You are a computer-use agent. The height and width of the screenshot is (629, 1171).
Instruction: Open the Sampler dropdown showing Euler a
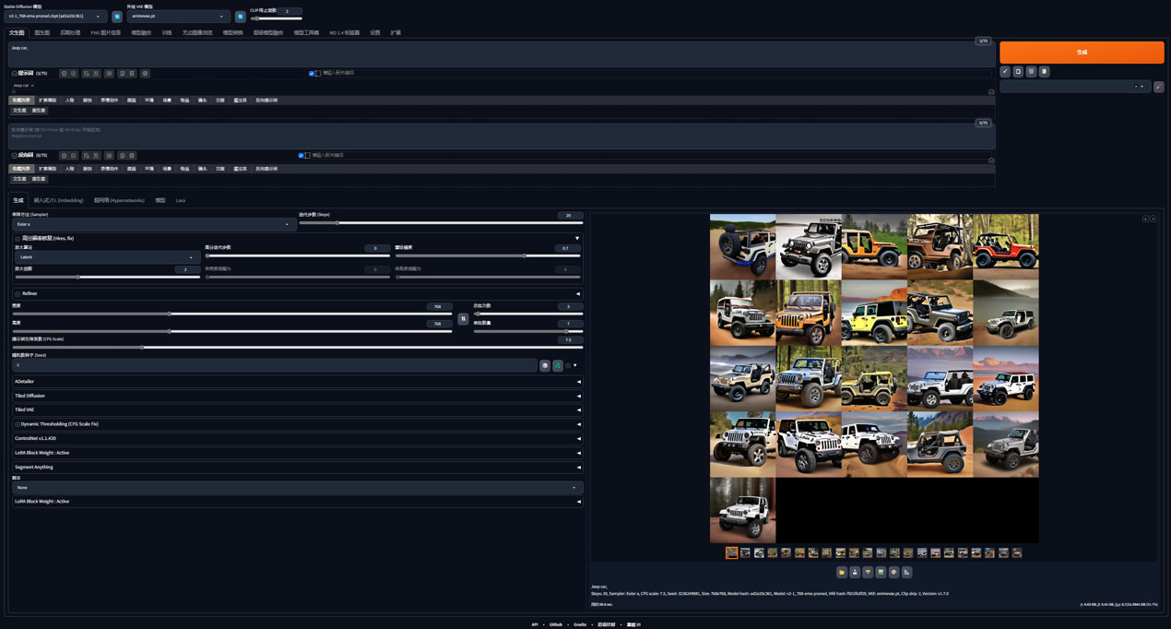[153, 224]
